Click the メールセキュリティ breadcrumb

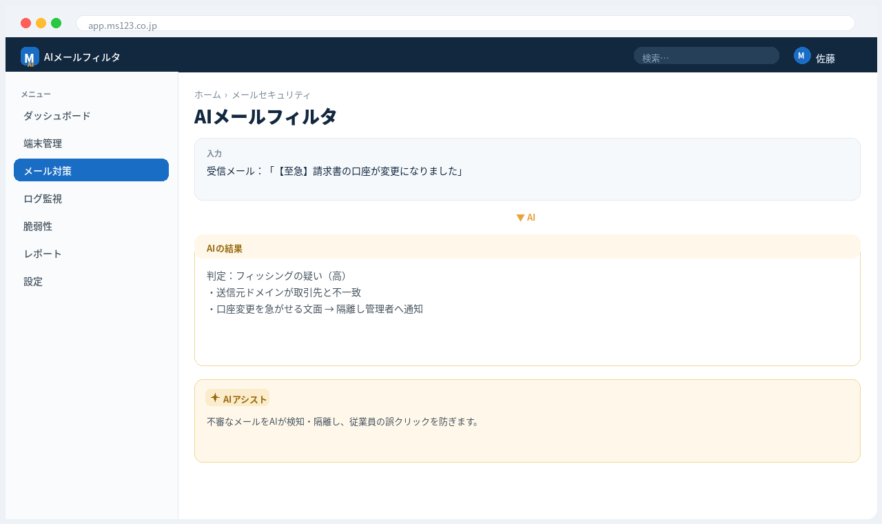tap(271, 95)
